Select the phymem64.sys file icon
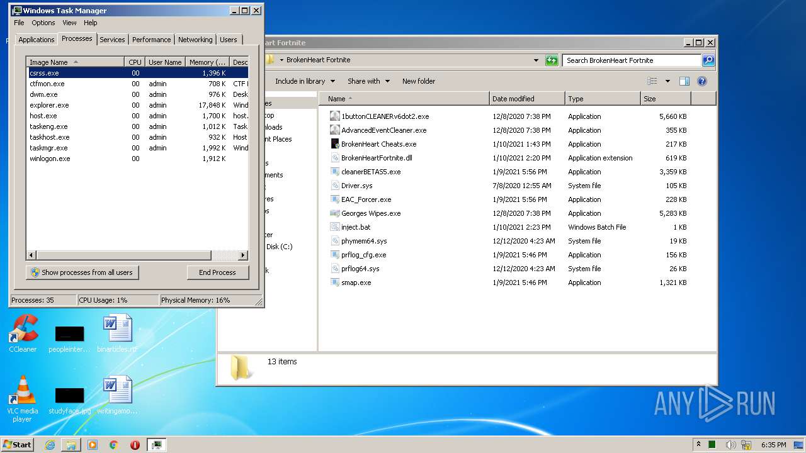The image size is (806, 453). [x=335, y=241]
